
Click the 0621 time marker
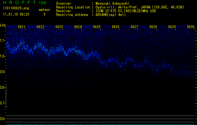click(x=22, y=27)
